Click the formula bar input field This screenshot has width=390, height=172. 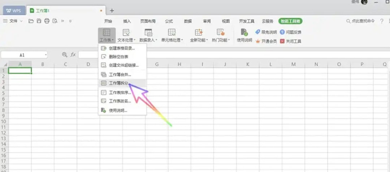click(x=234, y=55)
